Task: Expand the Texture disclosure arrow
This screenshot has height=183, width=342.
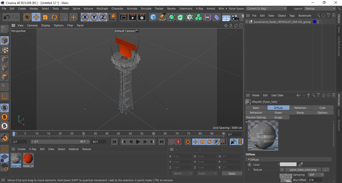Action: pos(249,170)
